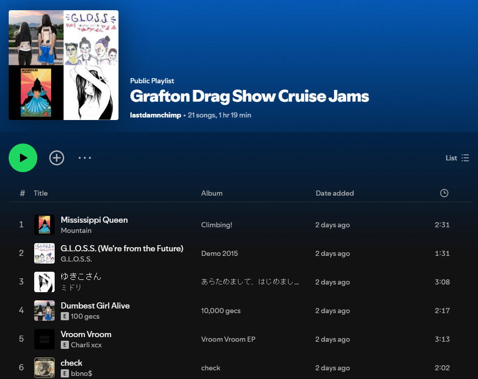Click track number 1 in the list
The width and height of the screenshot is (478, 379).
(21, 225)
